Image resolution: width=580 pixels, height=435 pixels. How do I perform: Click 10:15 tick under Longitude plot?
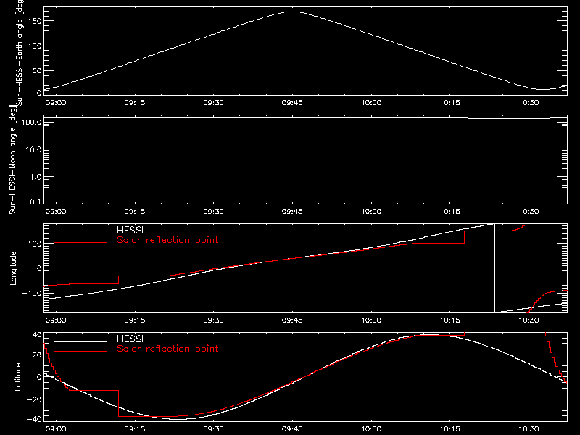pos(449,320)
